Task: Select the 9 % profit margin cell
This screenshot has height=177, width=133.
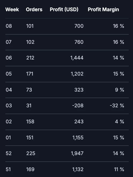Action: [120, 90]
